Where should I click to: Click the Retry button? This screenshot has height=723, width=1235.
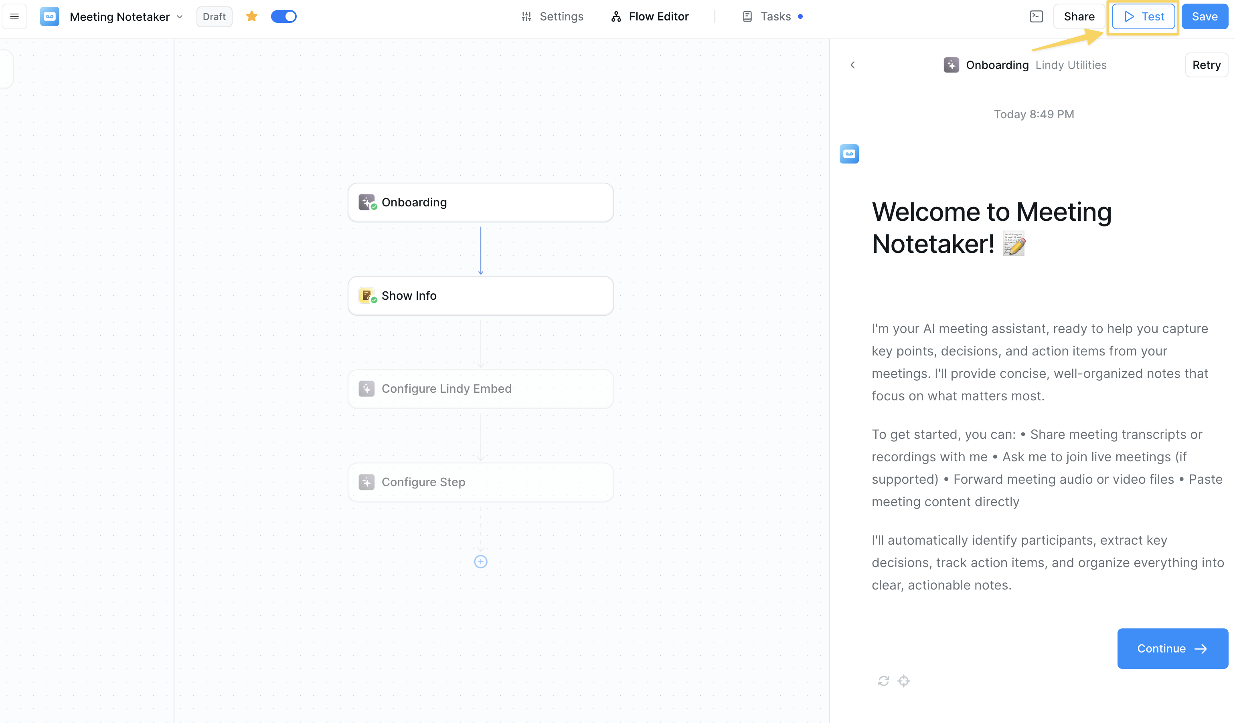click(x=1206, y=65)
